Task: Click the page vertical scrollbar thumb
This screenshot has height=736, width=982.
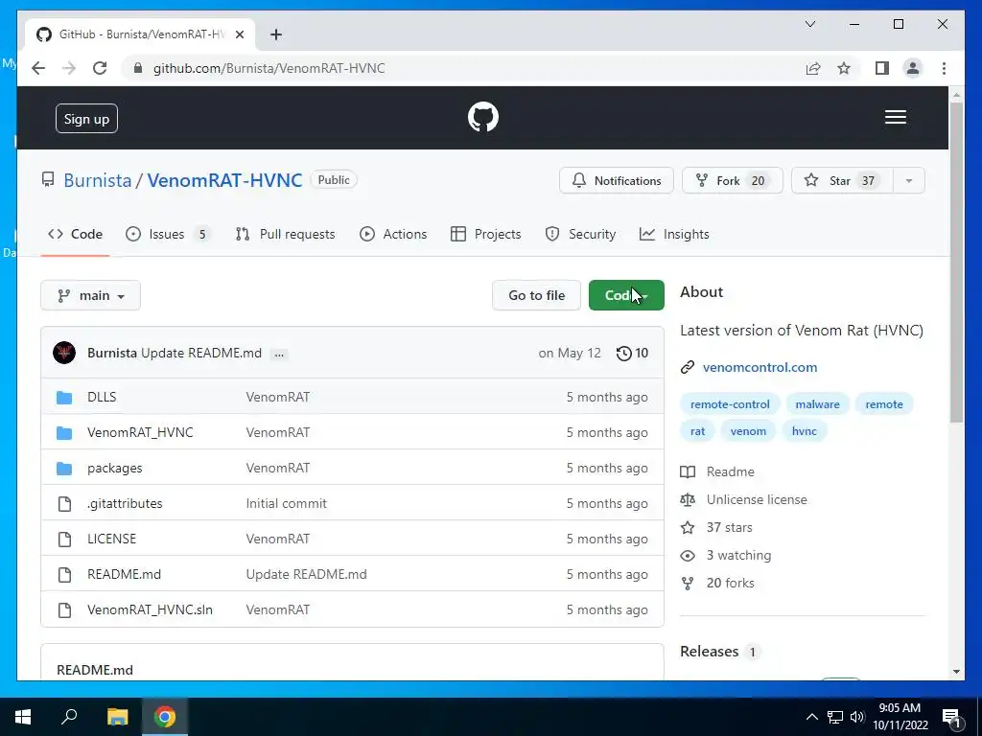Action: click(956, 263)
